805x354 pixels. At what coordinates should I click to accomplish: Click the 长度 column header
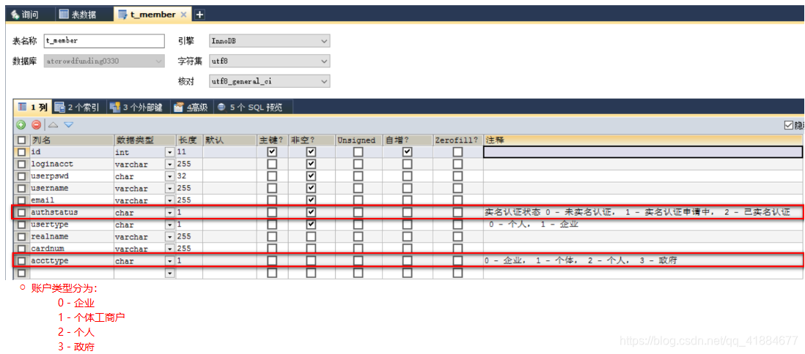tap(189, 140)
